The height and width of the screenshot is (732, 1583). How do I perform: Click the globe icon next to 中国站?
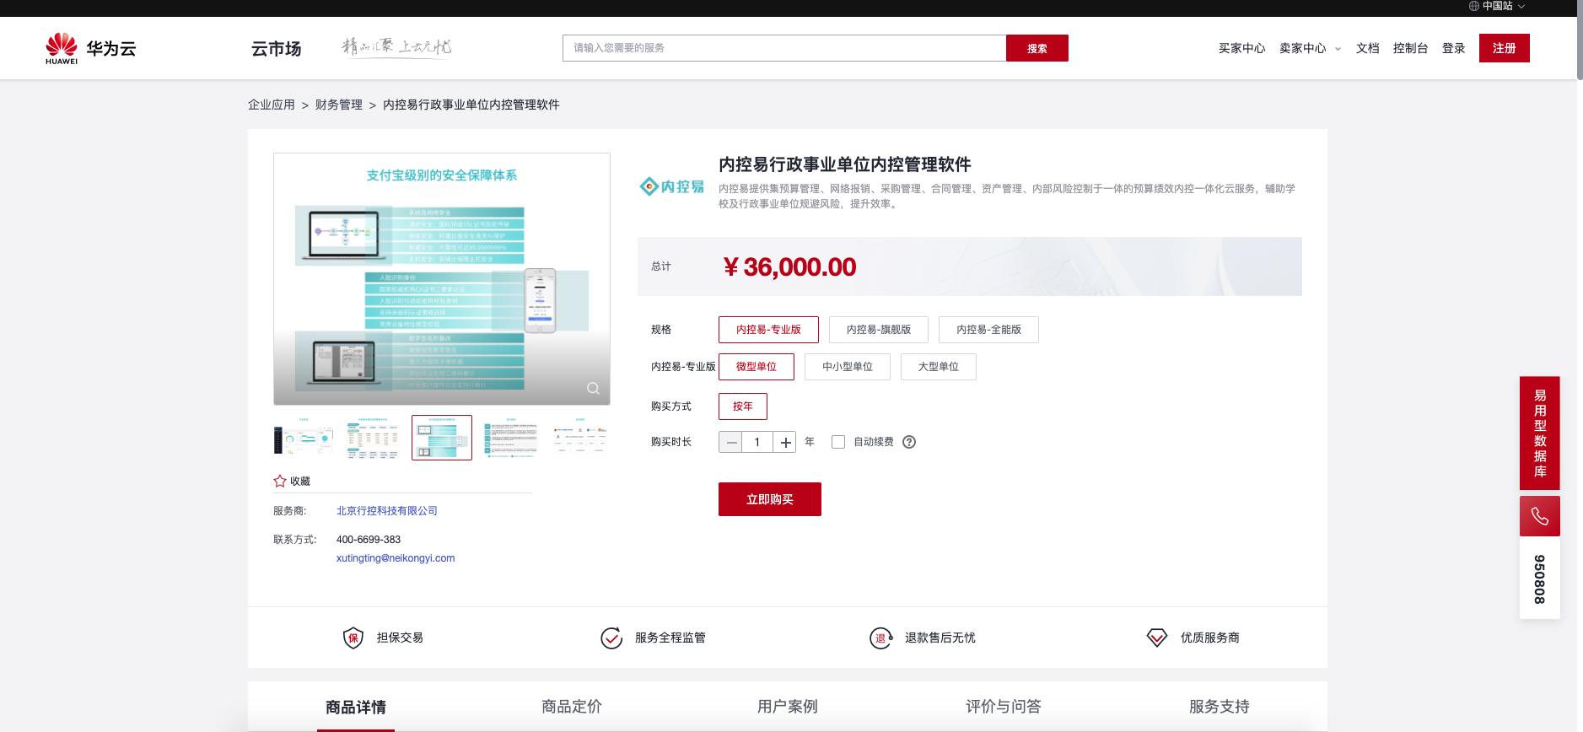pos(1474,6)
